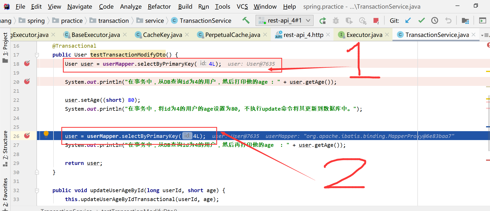Open the Project Structure icon
490x211 pixels.
click(x=465, y=20)
